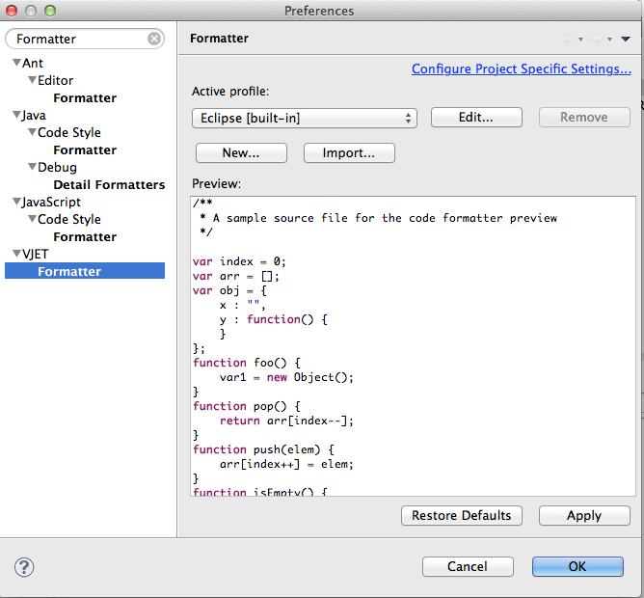Collapse the Java tree node

[x=16, y=116]
